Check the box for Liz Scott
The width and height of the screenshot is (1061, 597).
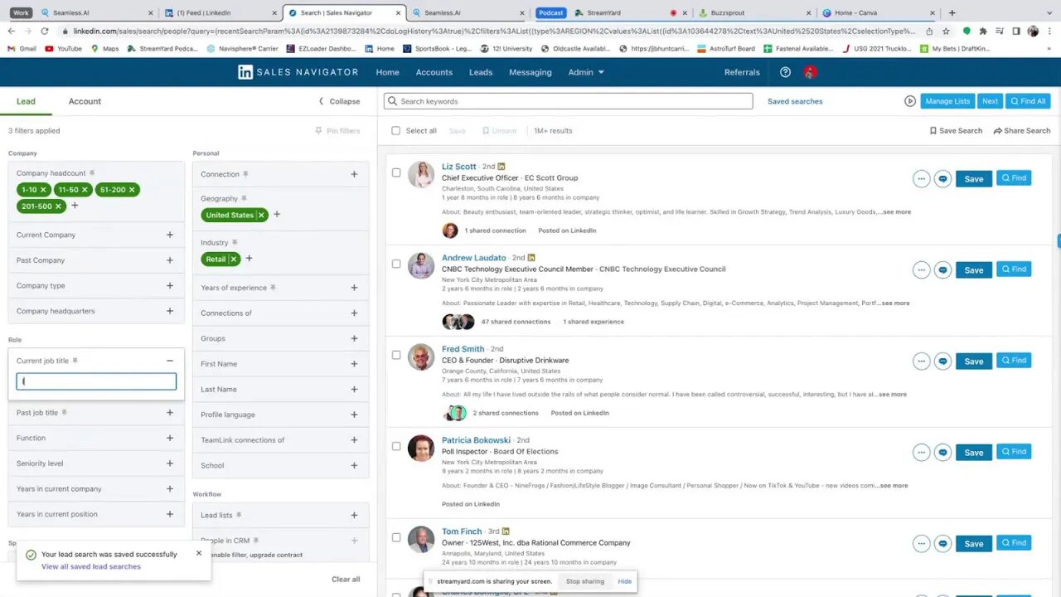(395, 172)
